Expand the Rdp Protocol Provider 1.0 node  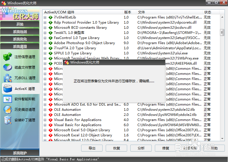click(x=45, y=22)
